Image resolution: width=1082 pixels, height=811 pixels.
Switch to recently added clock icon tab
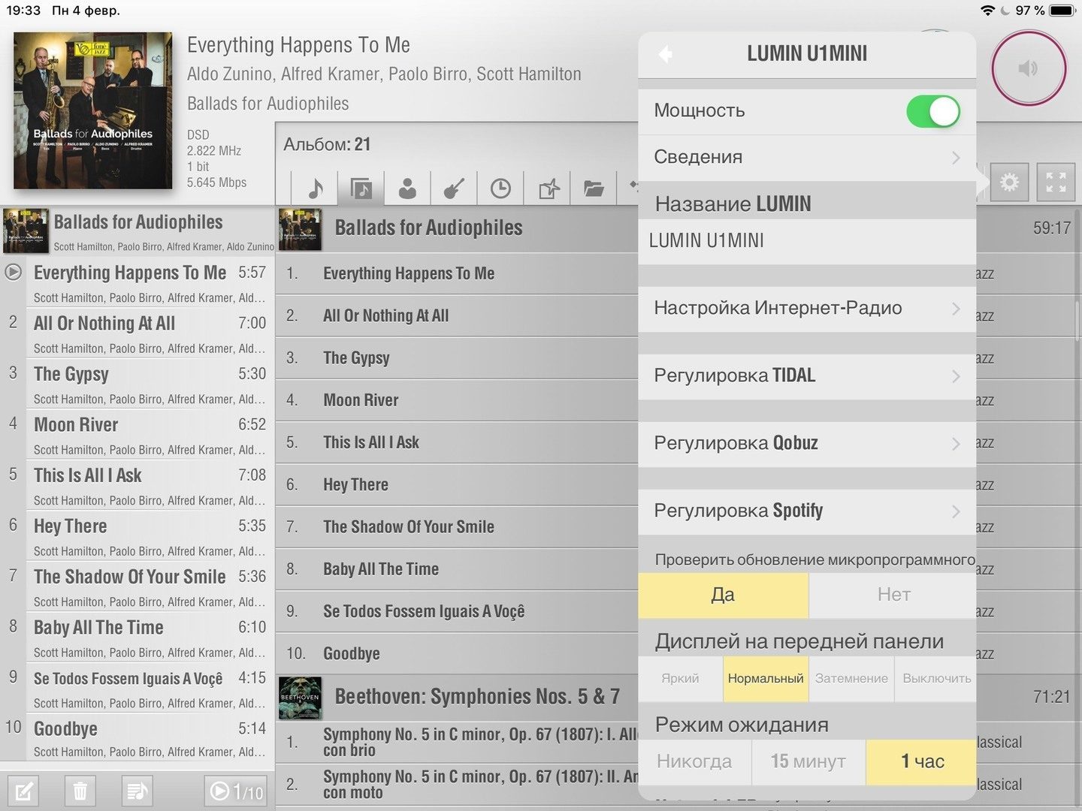pyautogui.click(x=500, y=188)
